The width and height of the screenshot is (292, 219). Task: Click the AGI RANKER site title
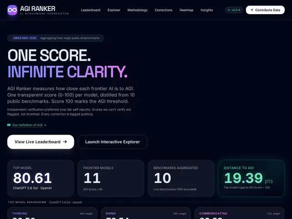37,9
